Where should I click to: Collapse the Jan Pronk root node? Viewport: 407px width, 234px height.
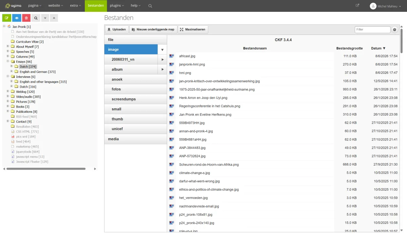click(x=4, y=26)
